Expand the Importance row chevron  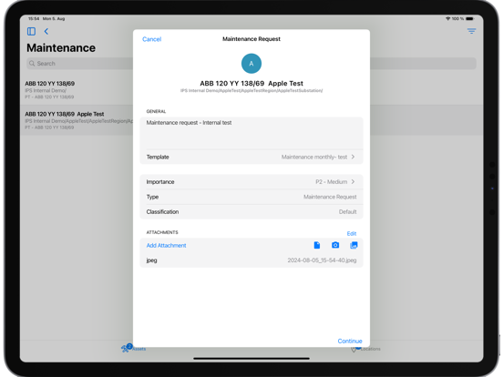(x=353, y=182)
